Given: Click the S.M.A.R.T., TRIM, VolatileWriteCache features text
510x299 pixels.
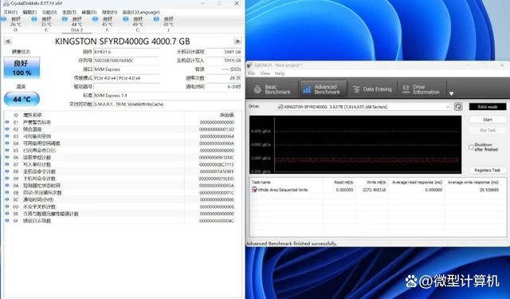Looking at the screenshot, I should (x=129, y=104).
